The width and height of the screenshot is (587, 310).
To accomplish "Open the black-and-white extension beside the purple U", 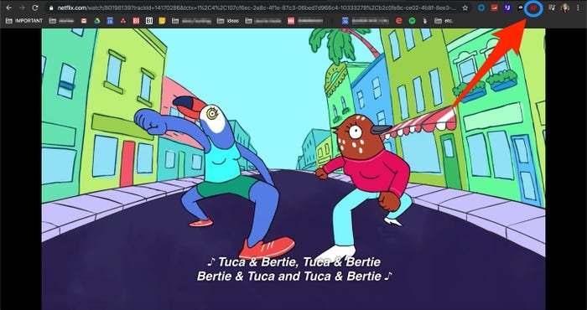I will click(520, 8).
